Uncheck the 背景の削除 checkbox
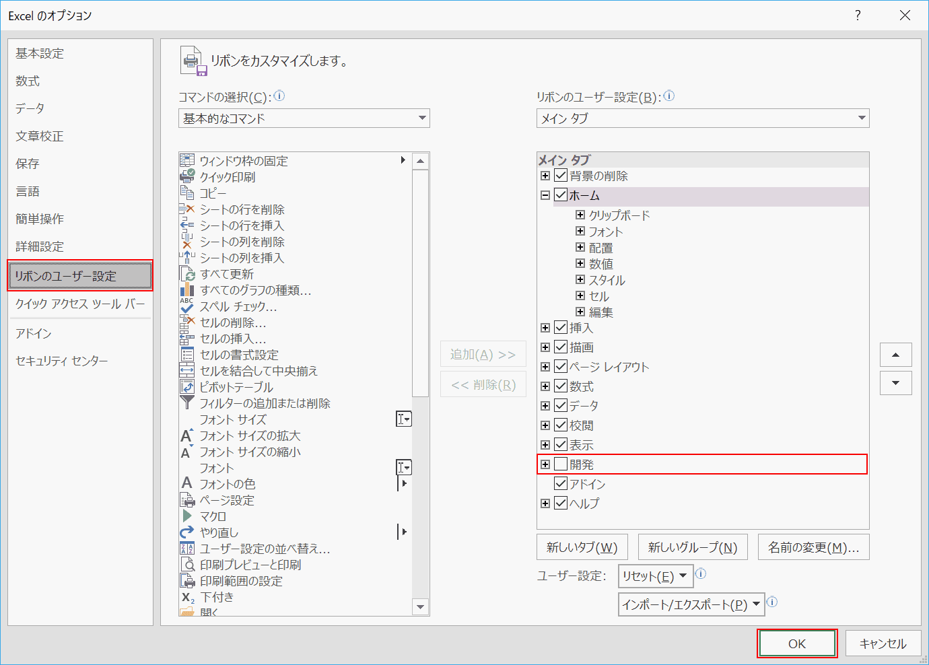This screenshot has width=929, height=665. pyautogui.click(x=561, y=176)
